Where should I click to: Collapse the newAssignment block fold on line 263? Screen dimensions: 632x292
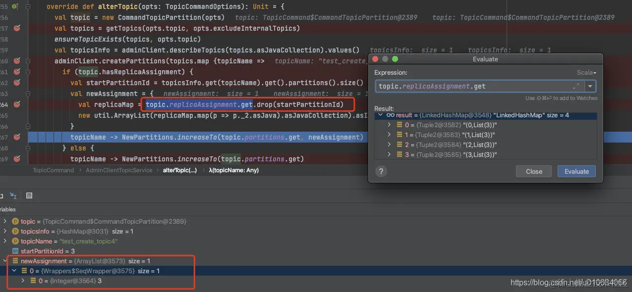[28, 94]
